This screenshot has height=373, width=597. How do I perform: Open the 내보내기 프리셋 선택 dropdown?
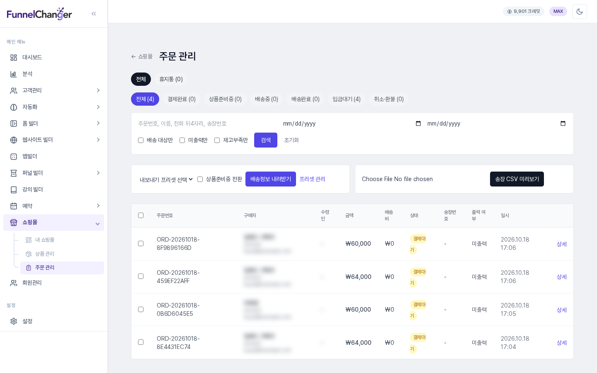(166, 179)
